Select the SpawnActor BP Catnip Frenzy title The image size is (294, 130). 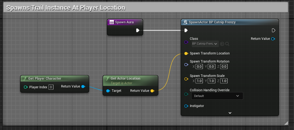tap(212, 22)
